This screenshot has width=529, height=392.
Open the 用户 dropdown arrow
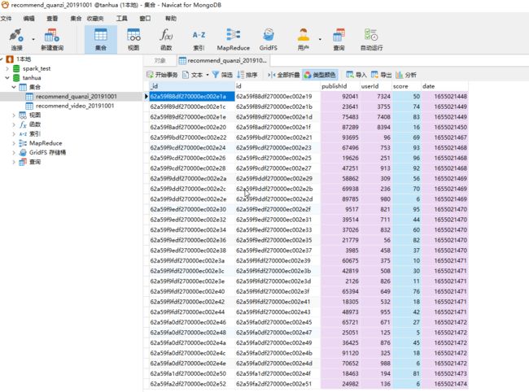[320, 39]
